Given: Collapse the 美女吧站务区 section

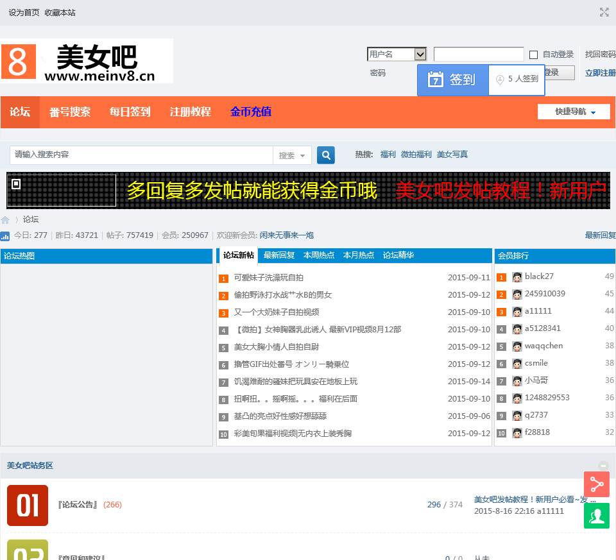Looking at the screenshot, I should (603, 466).
